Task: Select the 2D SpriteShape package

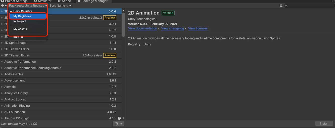Action: pos(61,43)
